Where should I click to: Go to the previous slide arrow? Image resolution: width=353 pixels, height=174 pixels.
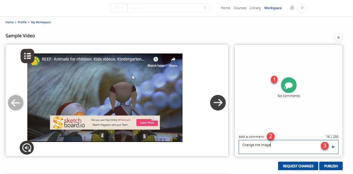[16, 103]
